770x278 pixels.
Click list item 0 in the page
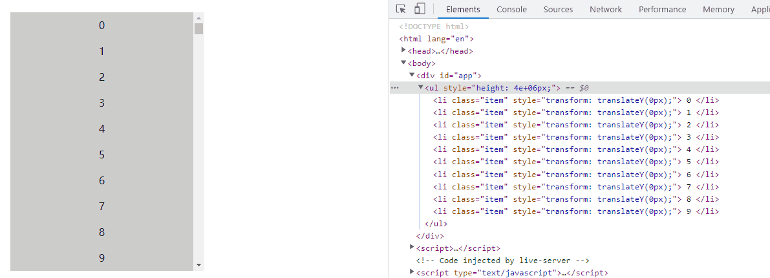102,26
